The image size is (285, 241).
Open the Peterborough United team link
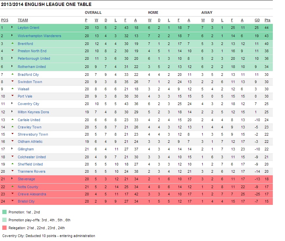pyautogui.click(x=34, y=58)
